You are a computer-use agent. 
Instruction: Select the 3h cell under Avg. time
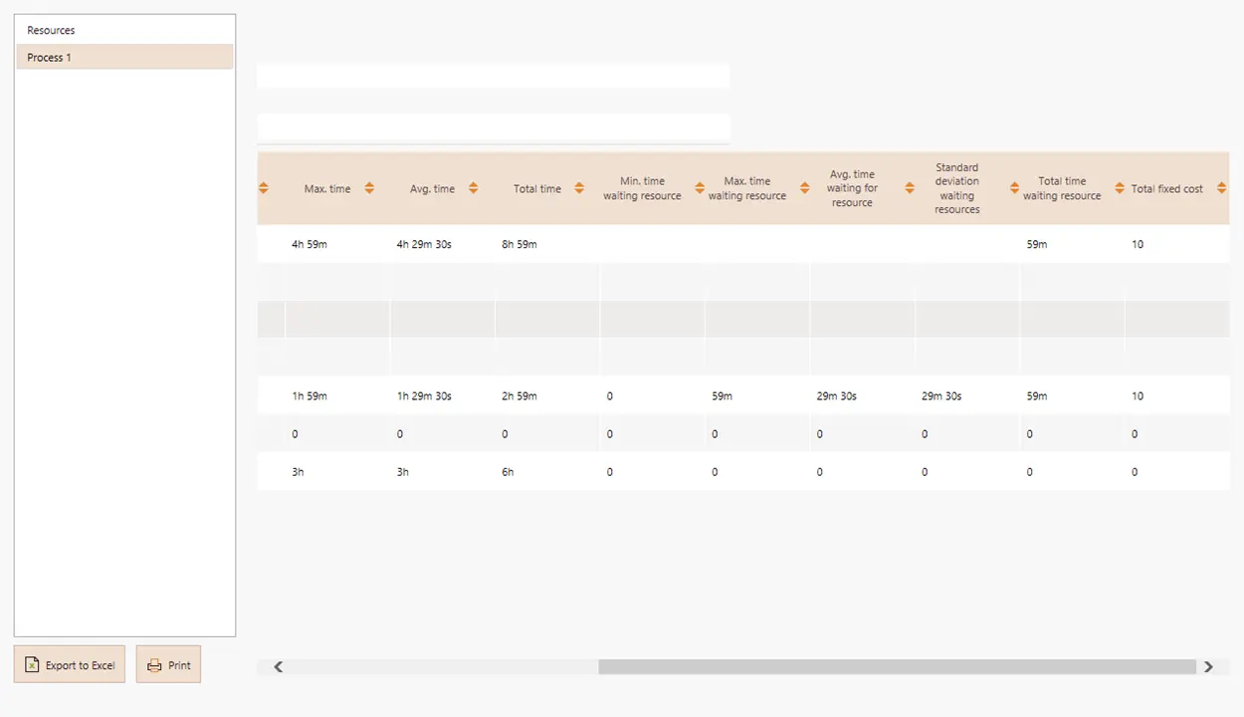pyautogui.click(x=403, y=472)
